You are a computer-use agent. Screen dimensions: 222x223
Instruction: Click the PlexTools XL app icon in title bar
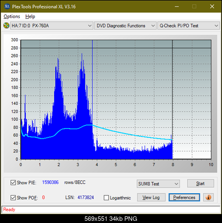(x=7, y=7)
